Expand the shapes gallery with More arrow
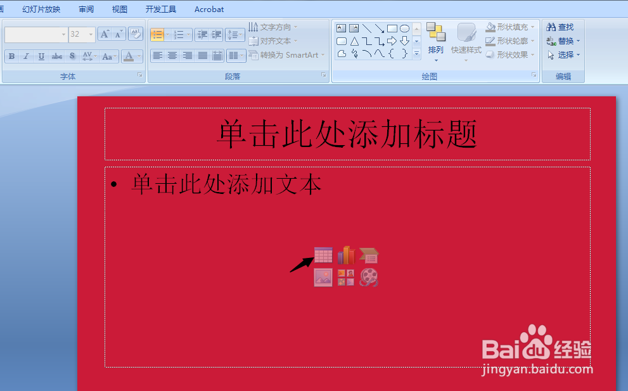 (416, 53)
